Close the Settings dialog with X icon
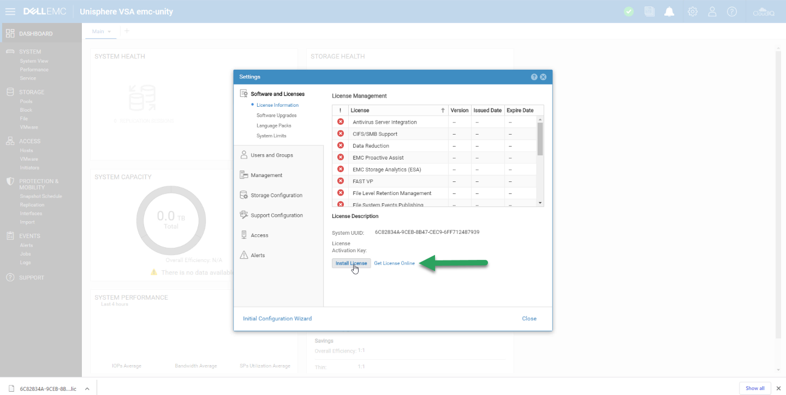The width and height of the screenshot is (786, 395). click(x=543, y=77)
